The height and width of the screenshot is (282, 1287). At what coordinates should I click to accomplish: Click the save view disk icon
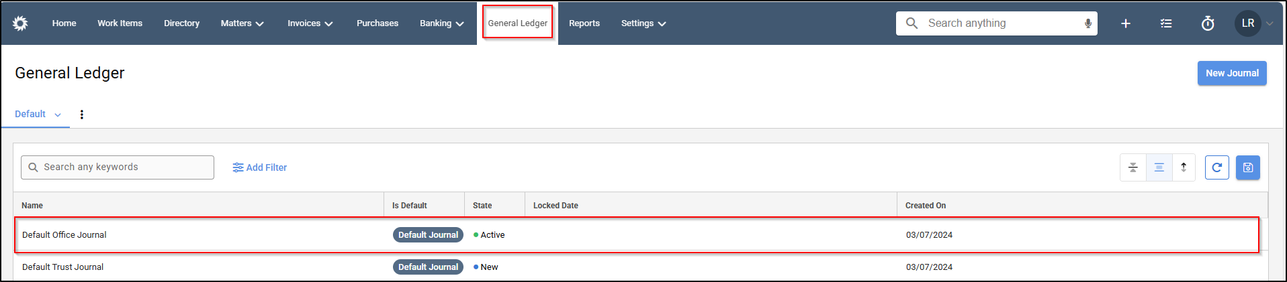coord(1248,167)
